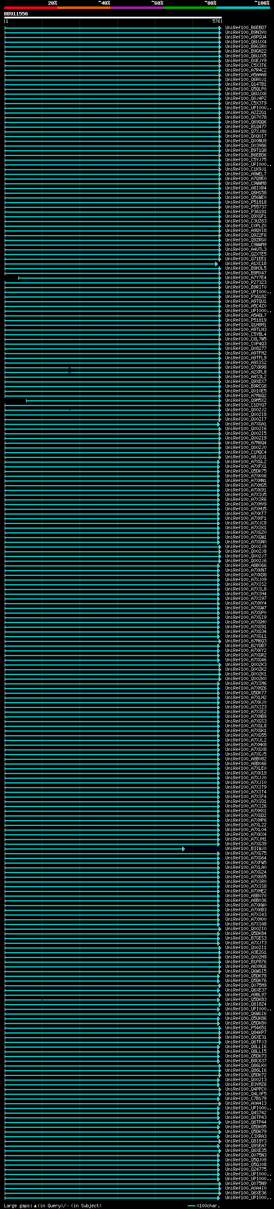Select the UniRef100_Q5DK75 label

tap(246, 471)
